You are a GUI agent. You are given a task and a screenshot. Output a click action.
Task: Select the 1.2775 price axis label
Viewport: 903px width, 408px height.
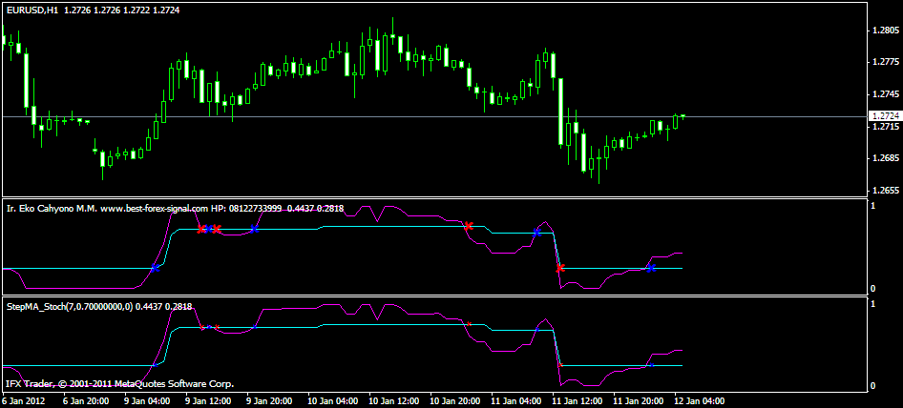pos(885,62)
